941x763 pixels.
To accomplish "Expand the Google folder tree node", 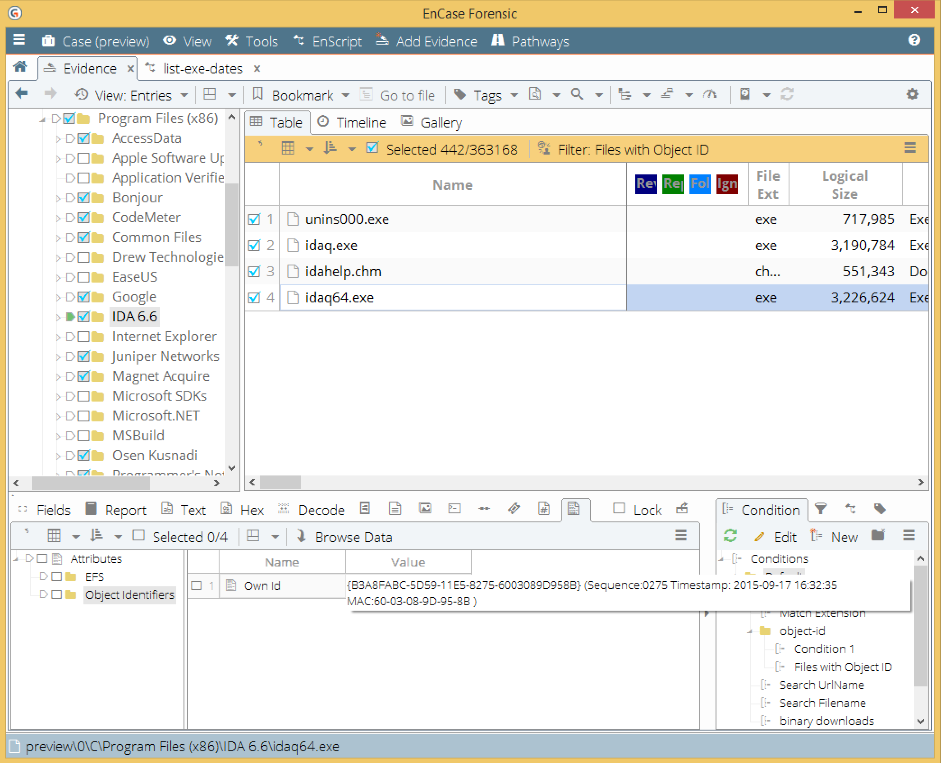I will click(x=58, y=297).
